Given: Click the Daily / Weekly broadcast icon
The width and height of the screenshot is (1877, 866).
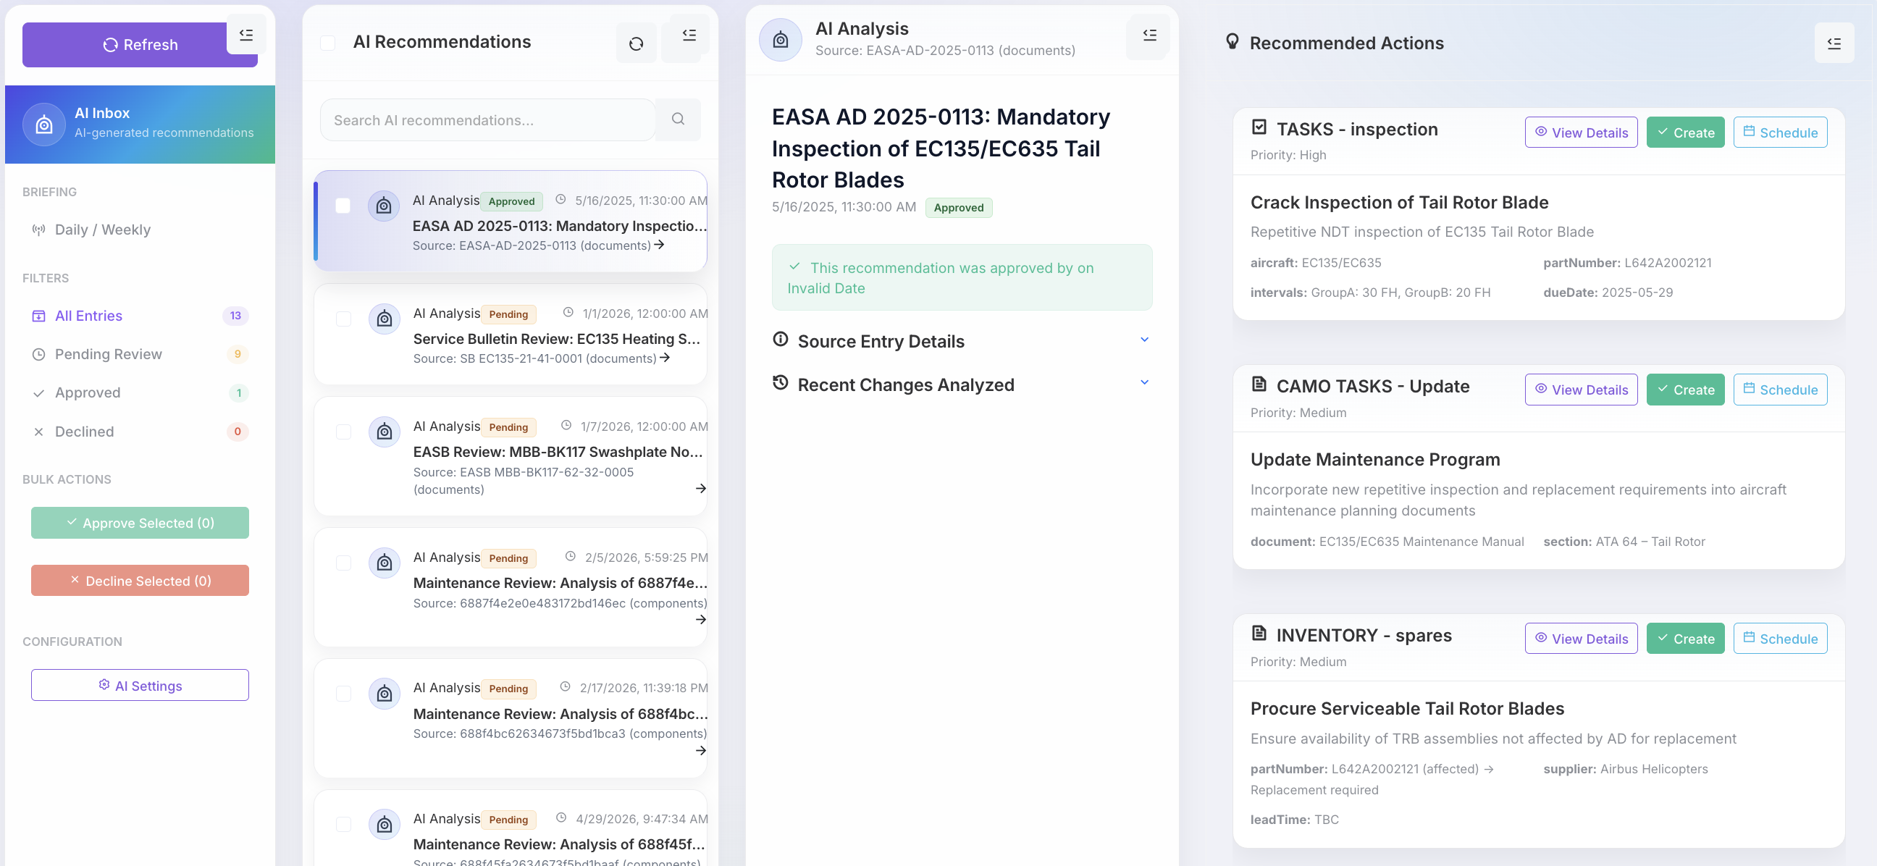Looking at the screenshot, I should pyautogui.click(x=38, y=230).
